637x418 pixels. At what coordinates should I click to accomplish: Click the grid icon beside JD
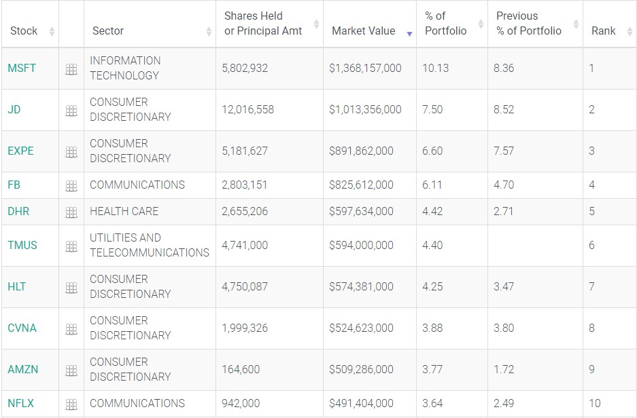click(x=71, y=111)
